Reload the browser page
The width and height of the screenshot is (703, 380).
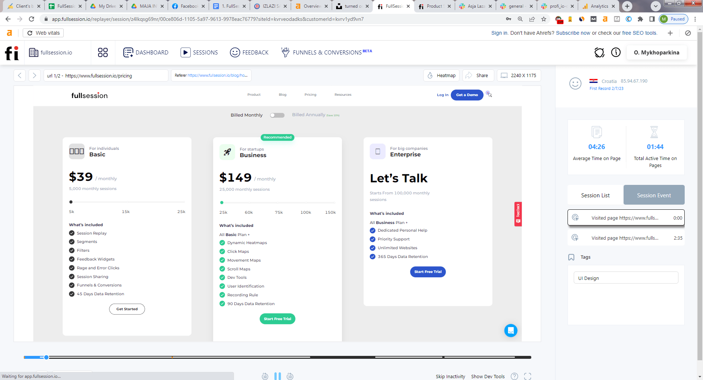31,19
